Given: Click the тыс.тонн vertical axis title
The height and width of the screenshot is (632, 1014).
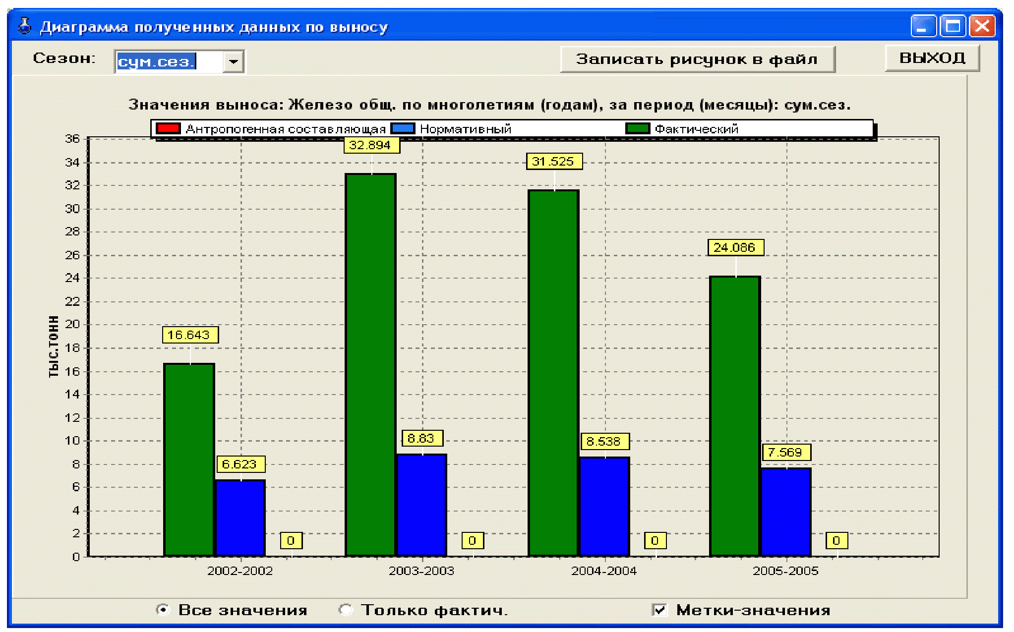Looking at the screenshot, I should point(53,346).
